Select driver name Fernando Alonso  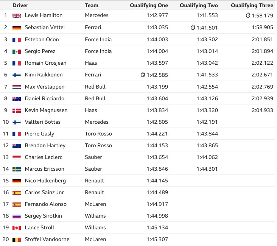(x=45, y=204)
